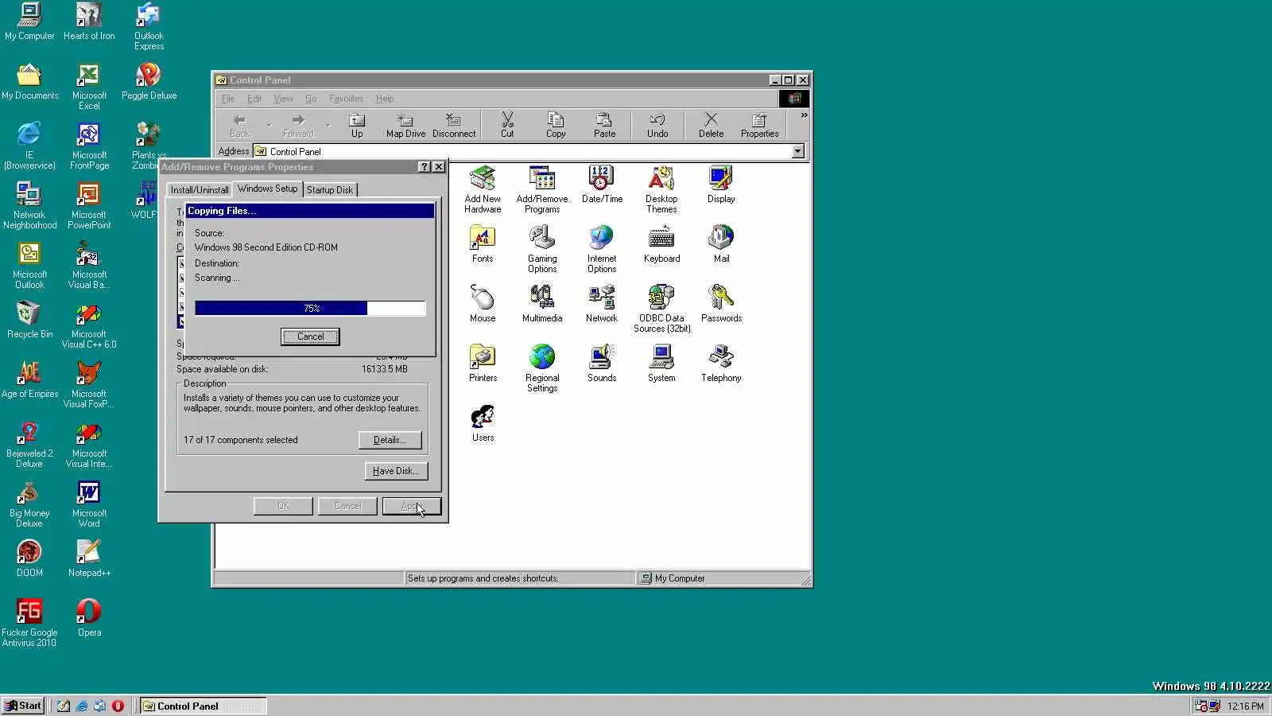Select the Windows Setup tab

click(x=267, y=189)
